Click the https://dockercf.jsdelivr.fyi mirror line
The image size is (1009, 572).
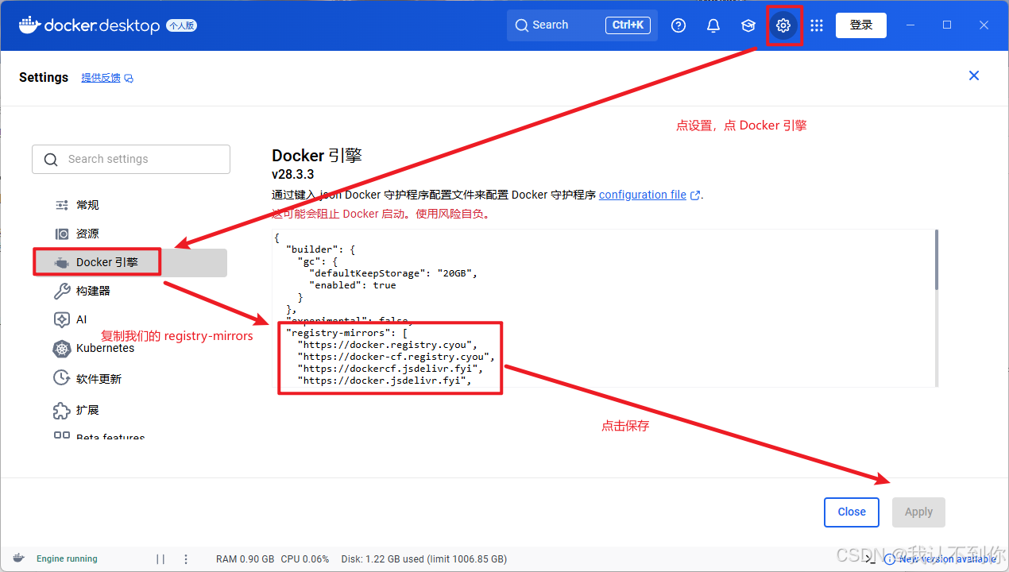(389, 369)
